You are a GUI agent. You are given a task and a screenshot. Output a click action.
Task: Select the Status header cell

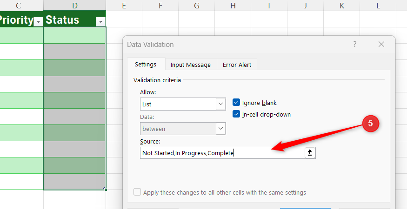pyautogui.click(x=75, y=19)
